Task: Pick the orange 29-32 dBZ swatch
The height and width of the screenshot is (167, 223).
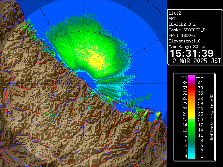Action: [x=192, y=98]
